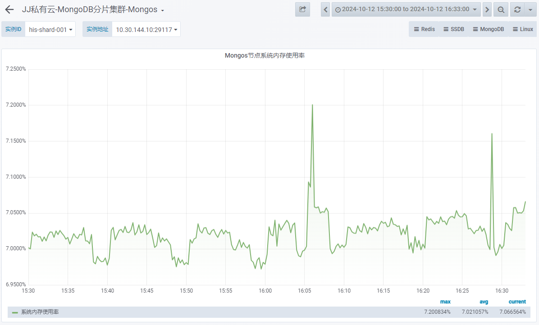This screenshot has width=539, height=325.
Task: Open the refresh interval dropdown arrow
Action: pos(530,9)
